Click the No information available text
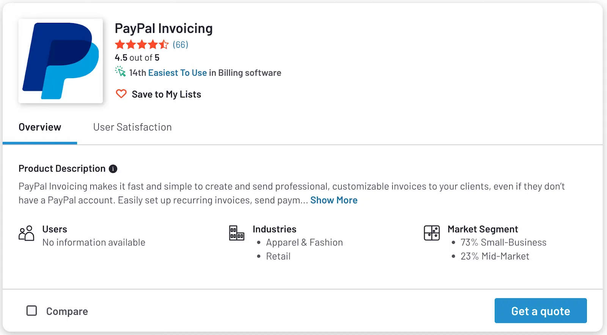 (x=94, y=242)
